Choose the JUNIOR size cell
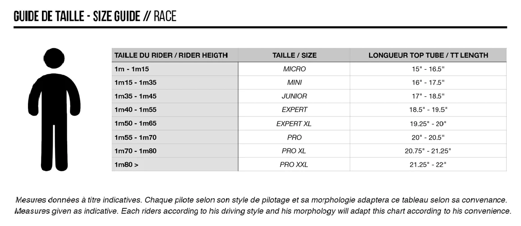Viewport: 521px width, 226px height. pos(294,96)
